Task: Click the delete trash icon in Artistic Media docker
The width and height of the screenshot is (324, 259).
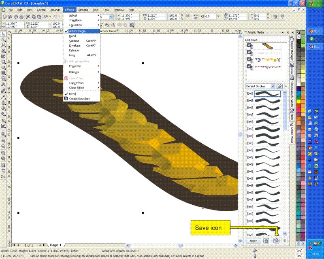Action: point(284,240)
